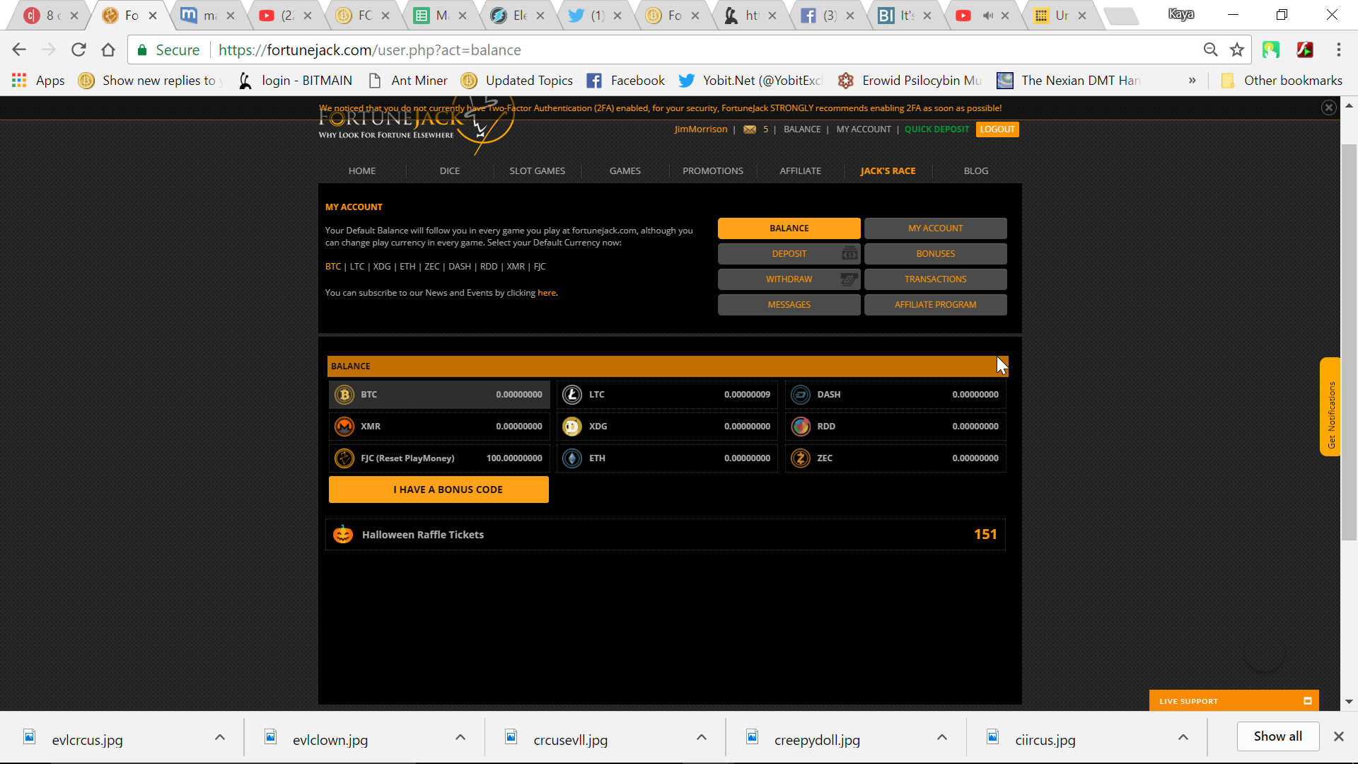Expand evlcrcus.jpg download options
The width and height of the screenshot is (1358, 764).
tap(220, 737)
